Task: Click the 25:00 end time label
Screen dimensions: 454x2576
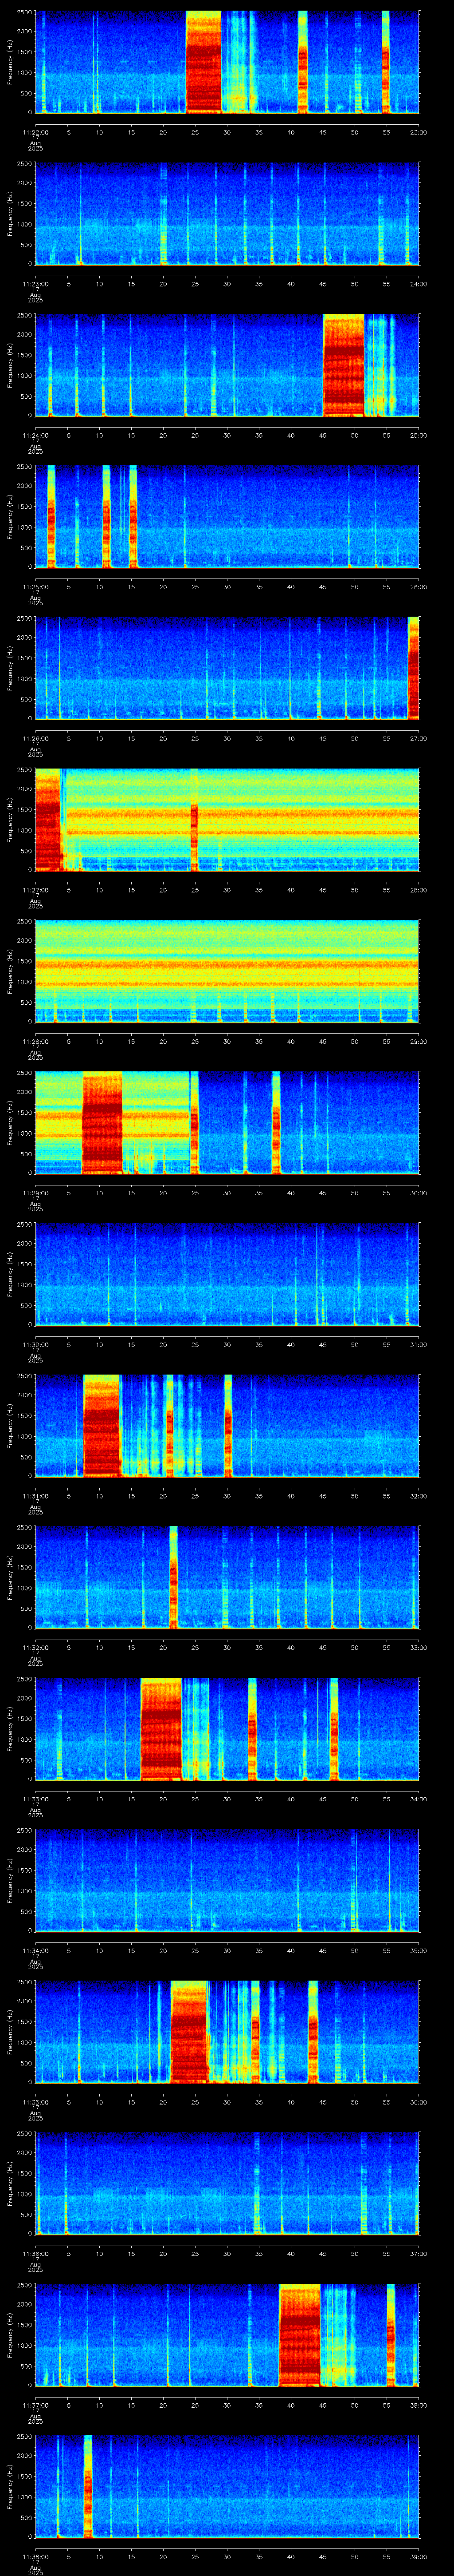Action: pos(418,435)
